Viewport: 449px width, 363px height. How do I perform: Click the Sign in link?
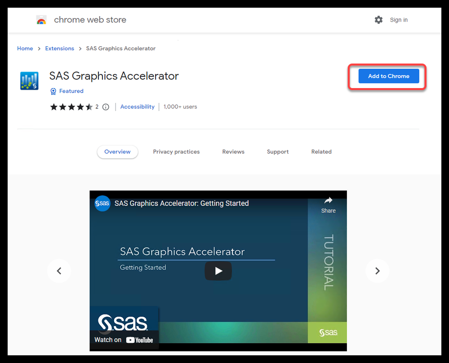tap(399, 20)
